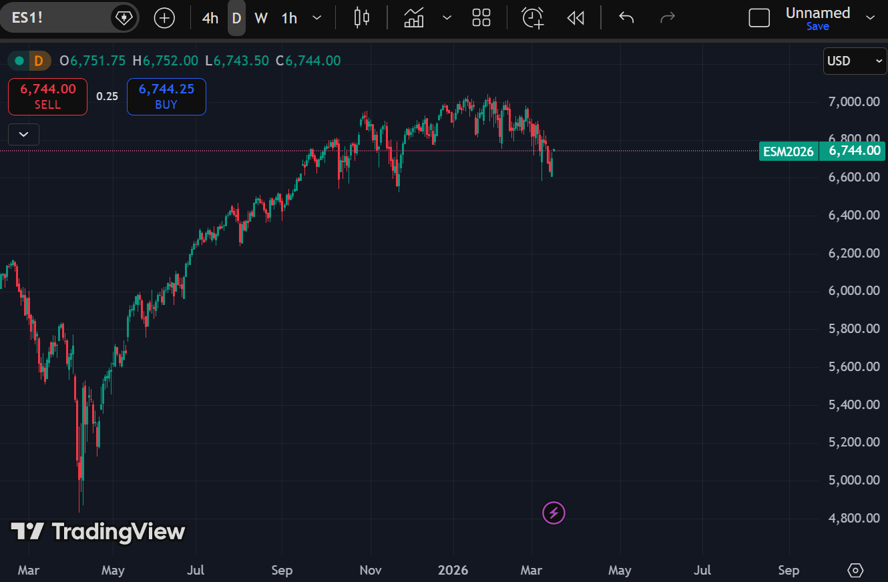Image resolution: width=888 pixels, height=582 pixels.
Task: Click the open value O6,751.75
Action: pyautogui.click(x=93, y=61)
